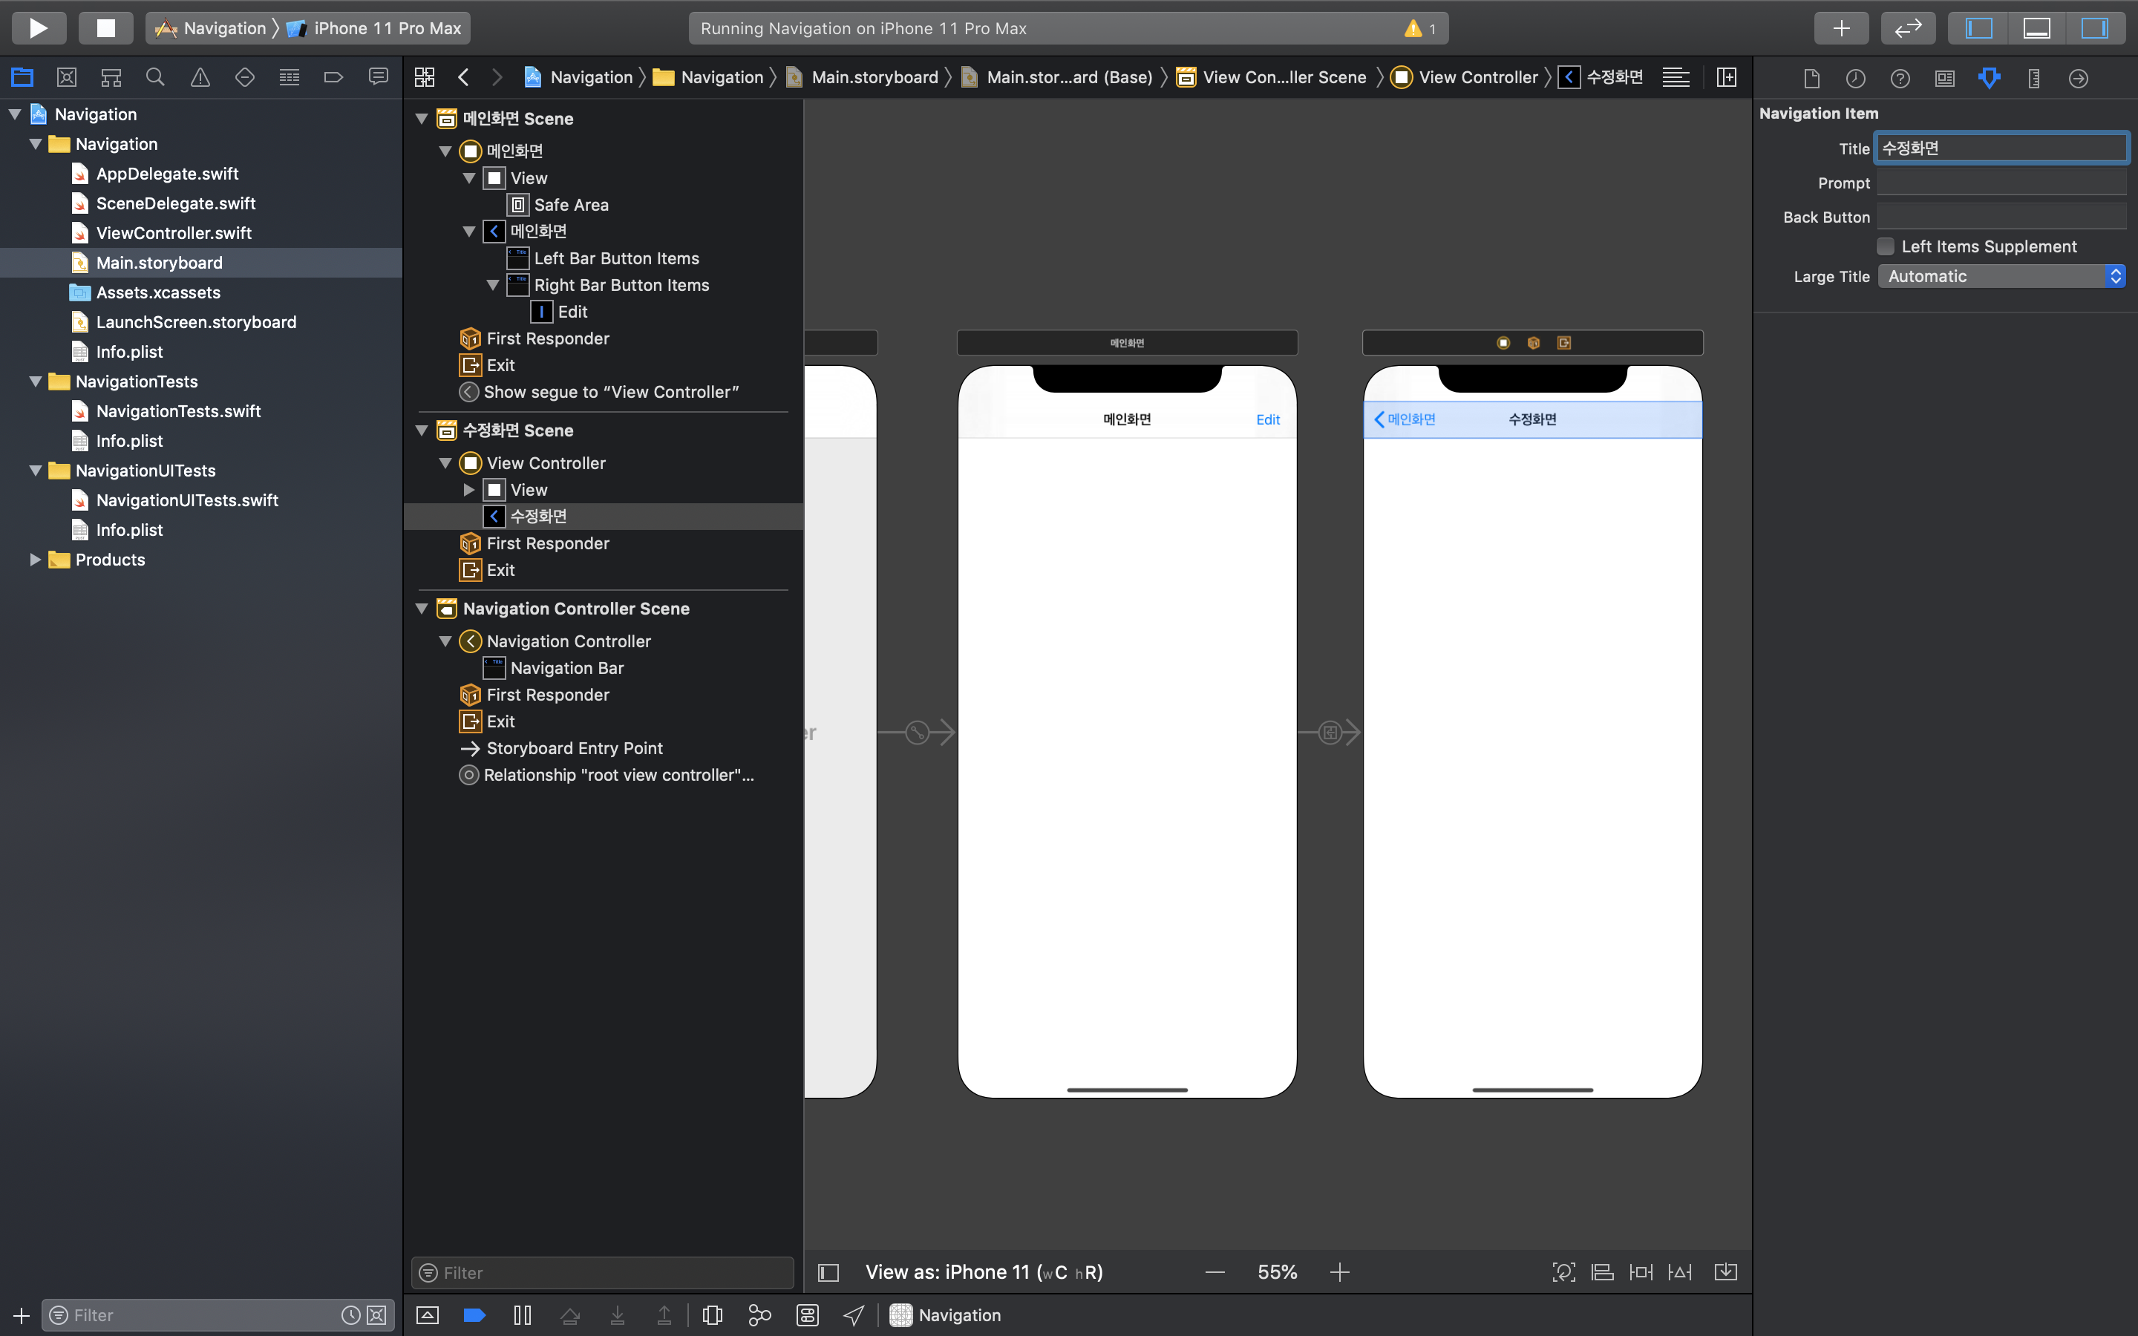Click the zoom in plus button
The height and width of the screenshot is (1336, 2138).
coord(1339,1272)
